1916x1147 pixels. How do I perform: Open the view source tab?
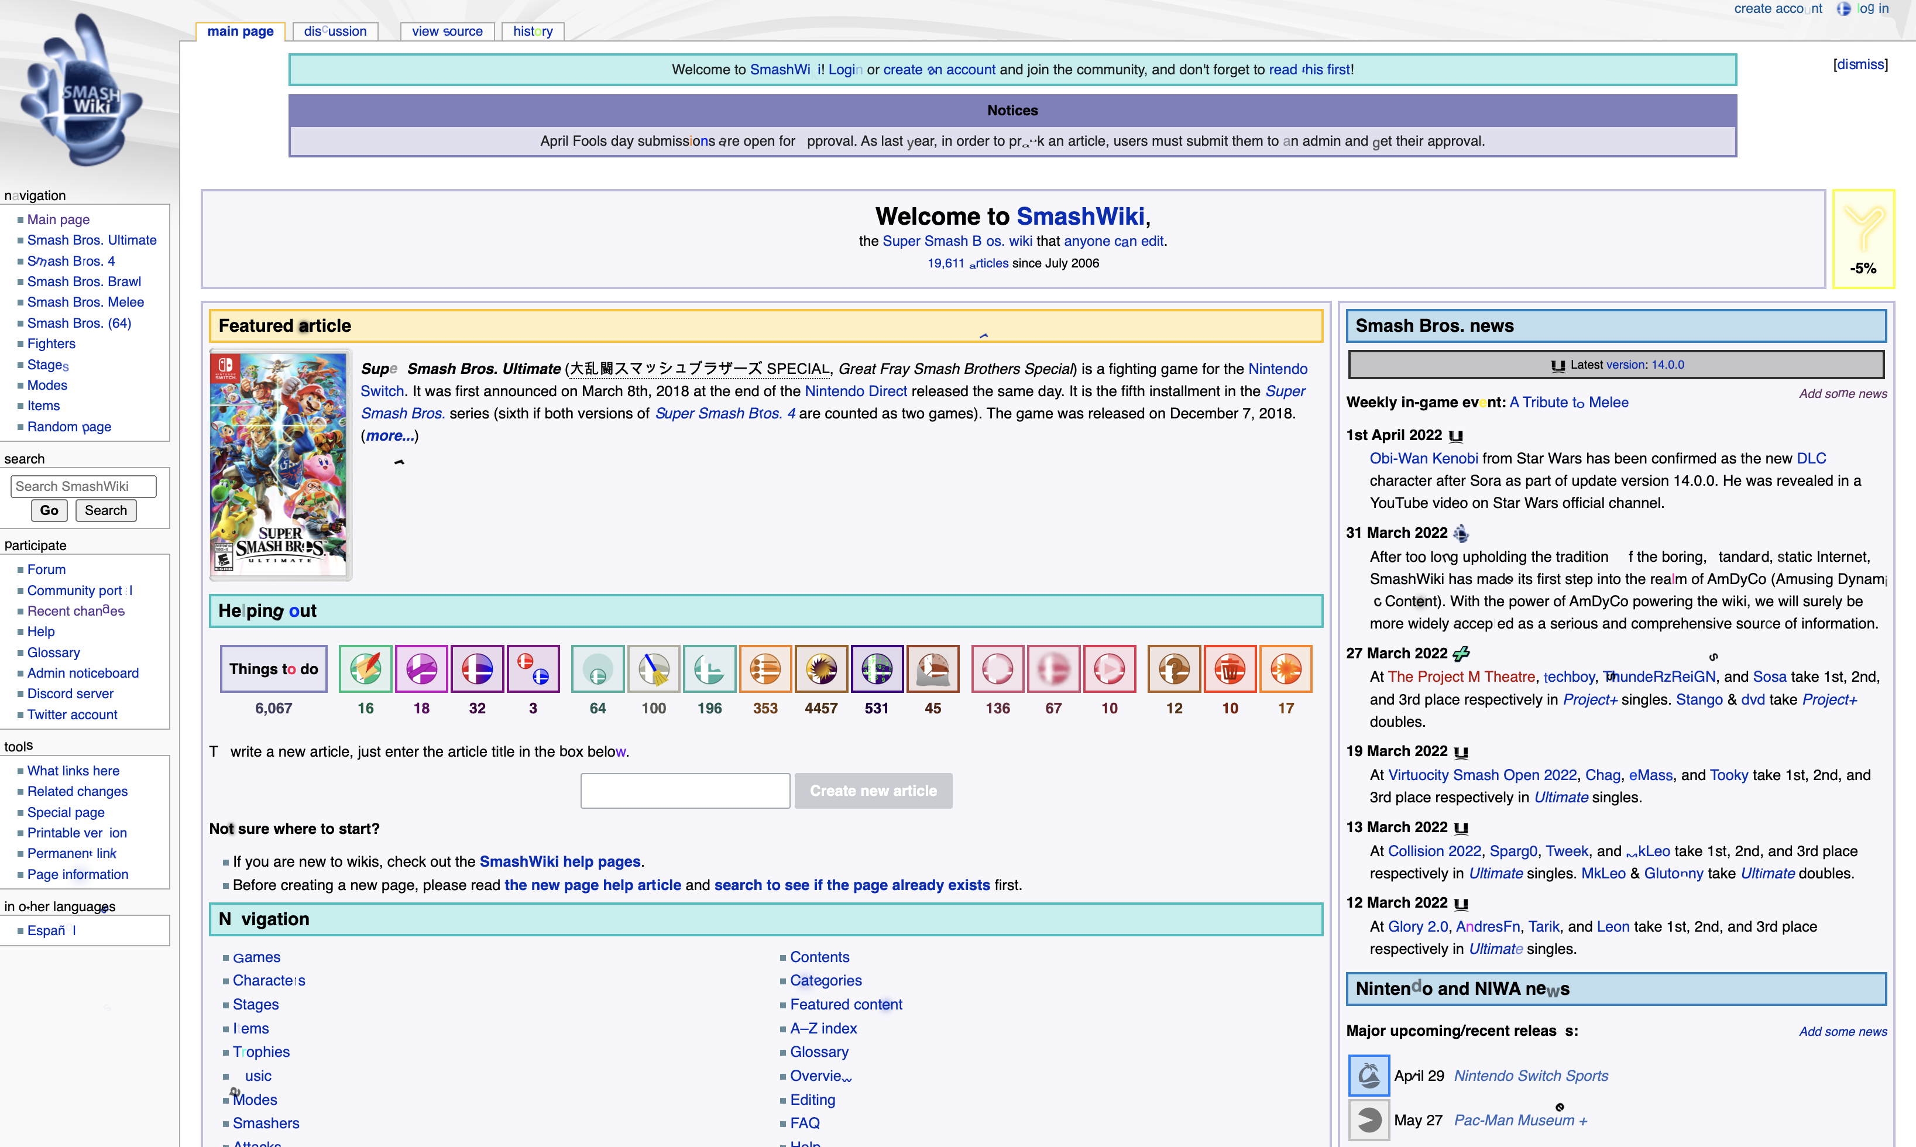tap(447, 31)
